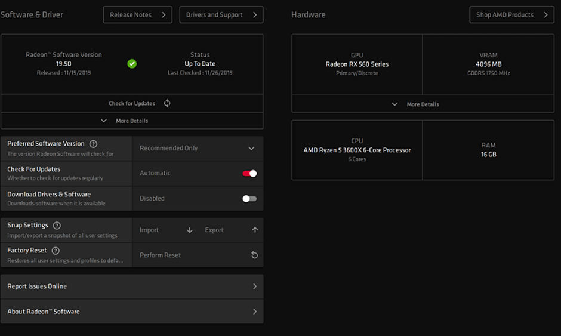Open Release Notes

[137, 15]
